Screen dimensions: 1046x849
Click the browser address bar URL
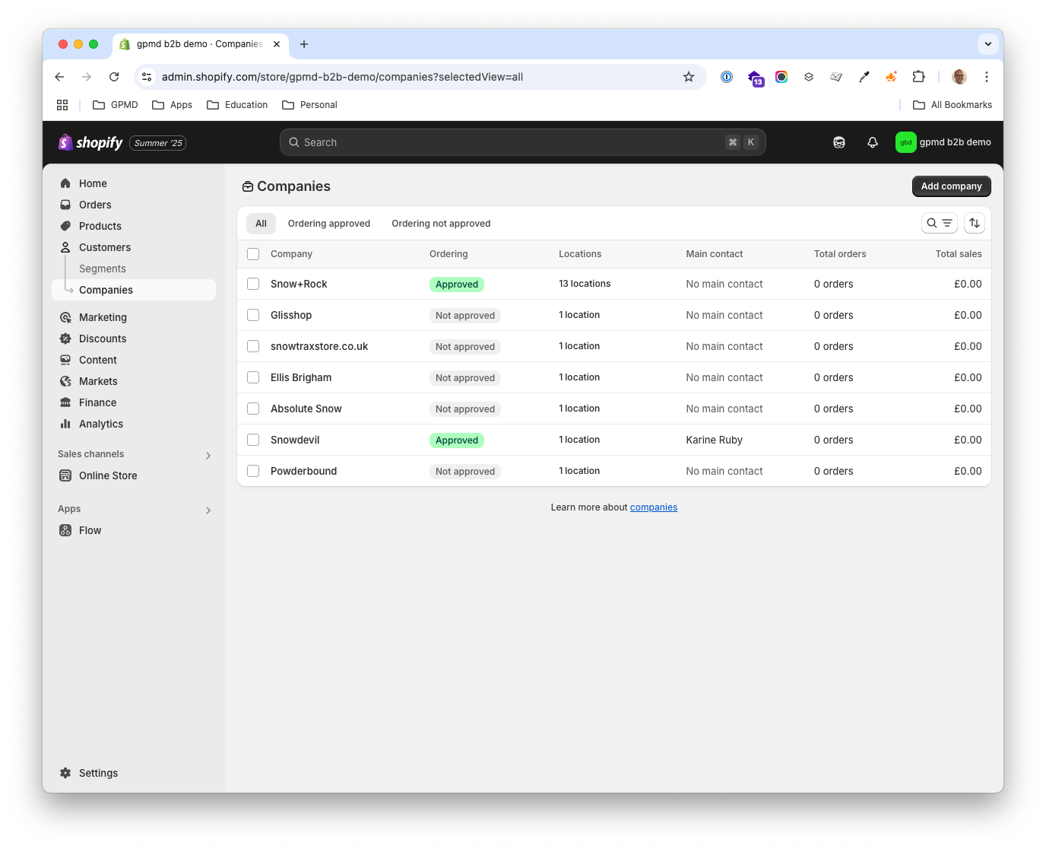coord(342,77)
